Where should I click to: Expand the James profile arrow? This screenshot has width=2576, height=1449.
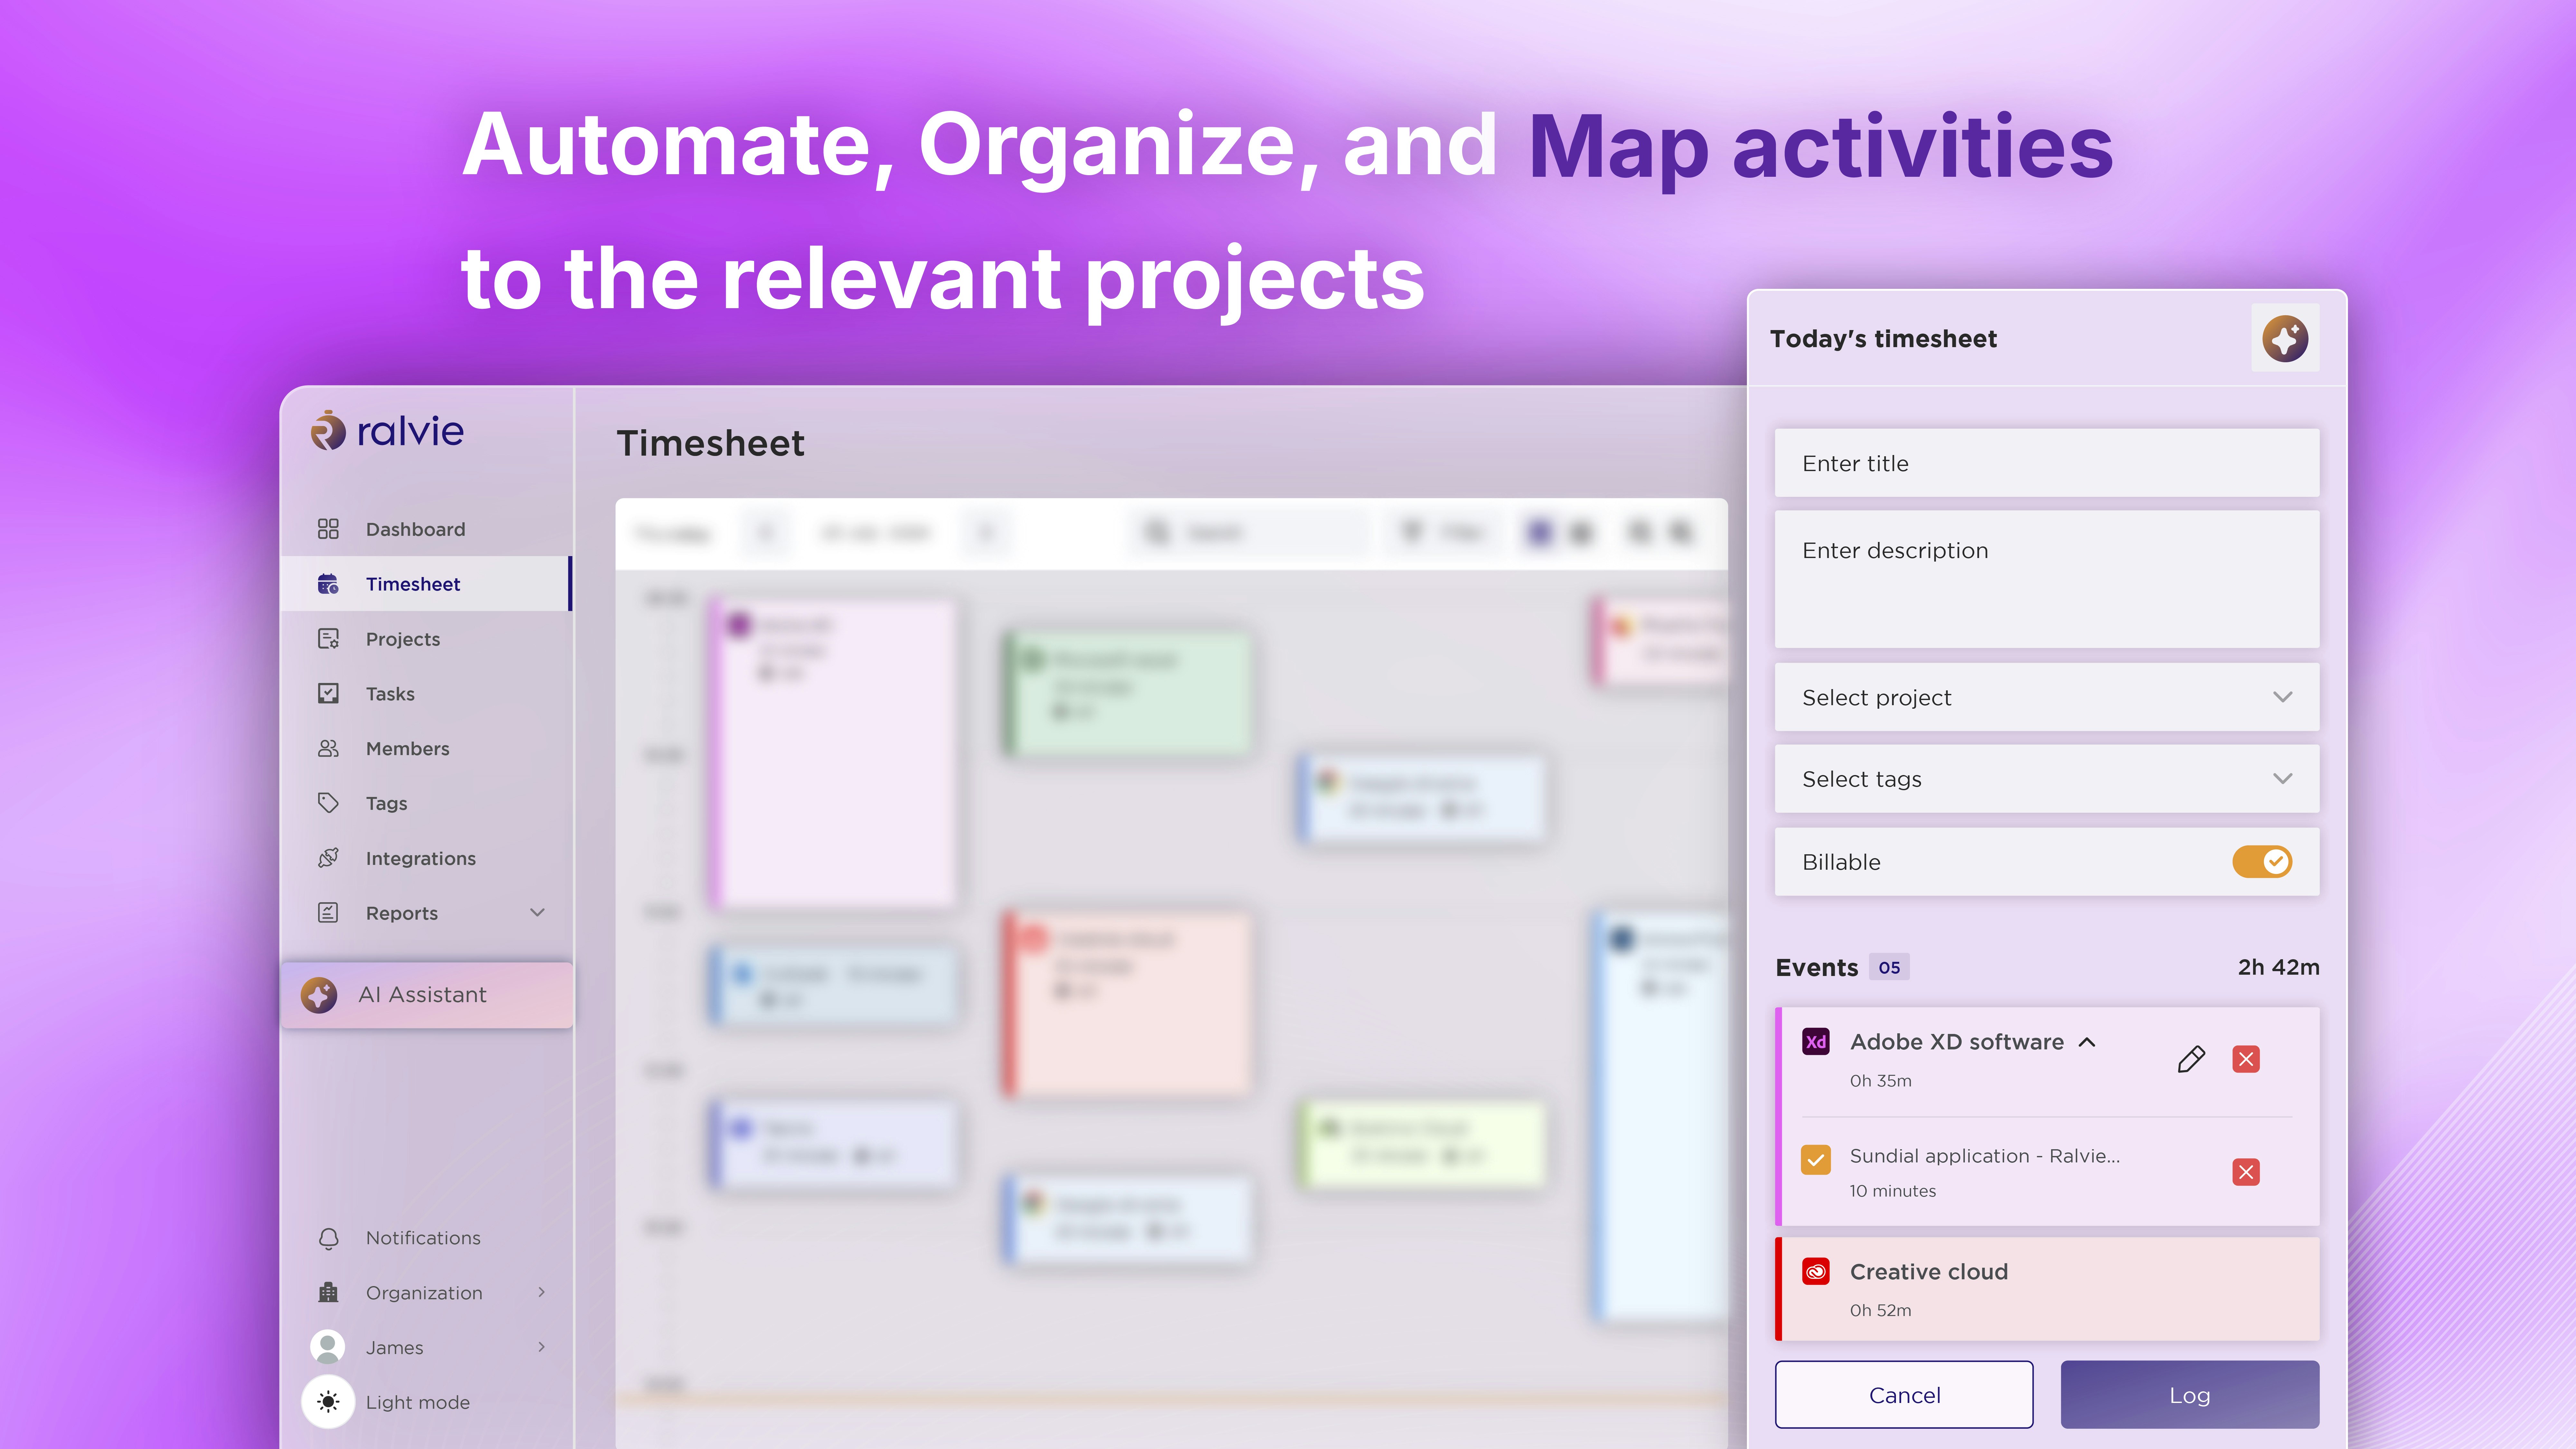click(x=542, y=1347)
